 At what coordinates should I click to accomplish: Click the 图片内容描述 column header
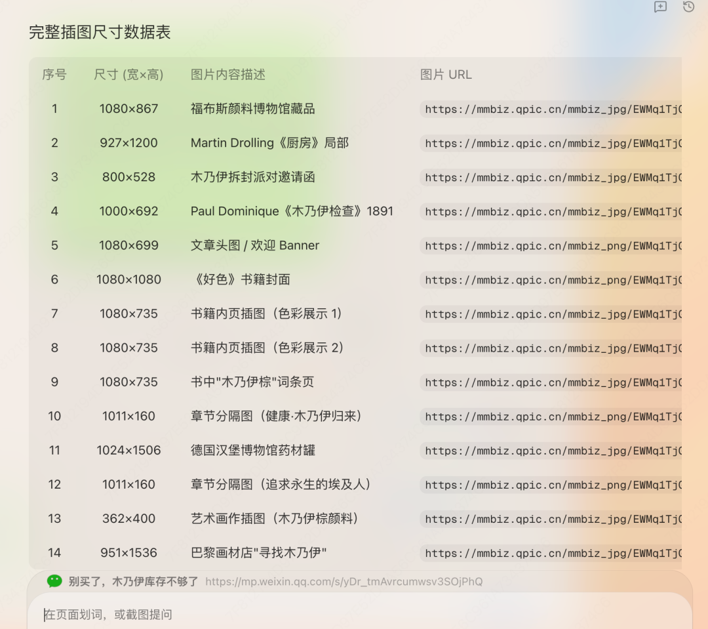[x=228, y=75]
